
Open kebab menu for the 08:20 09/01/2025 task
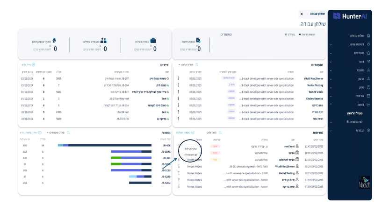tap(179, 166)
